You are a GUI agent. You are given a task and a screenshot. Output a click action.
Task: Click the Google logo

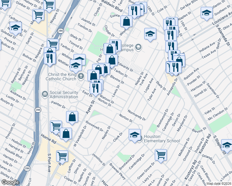10,182
